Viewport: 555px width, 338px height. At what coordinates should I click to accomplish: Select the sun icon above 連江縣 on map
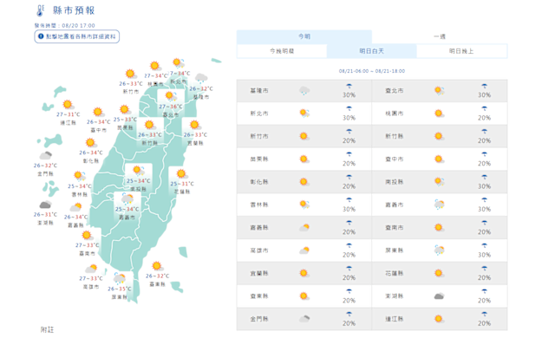(68, 105)
